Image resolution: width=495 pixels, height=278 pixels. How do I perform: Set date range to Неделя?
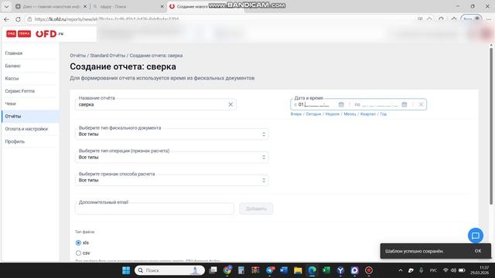(x=332, y=114)
